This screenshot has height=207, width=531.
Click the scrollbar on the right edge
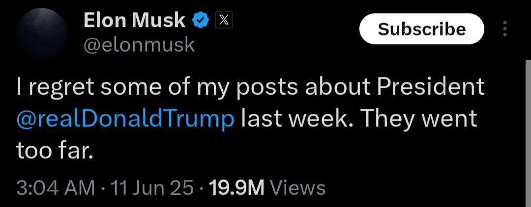click(x=528, y=133)
